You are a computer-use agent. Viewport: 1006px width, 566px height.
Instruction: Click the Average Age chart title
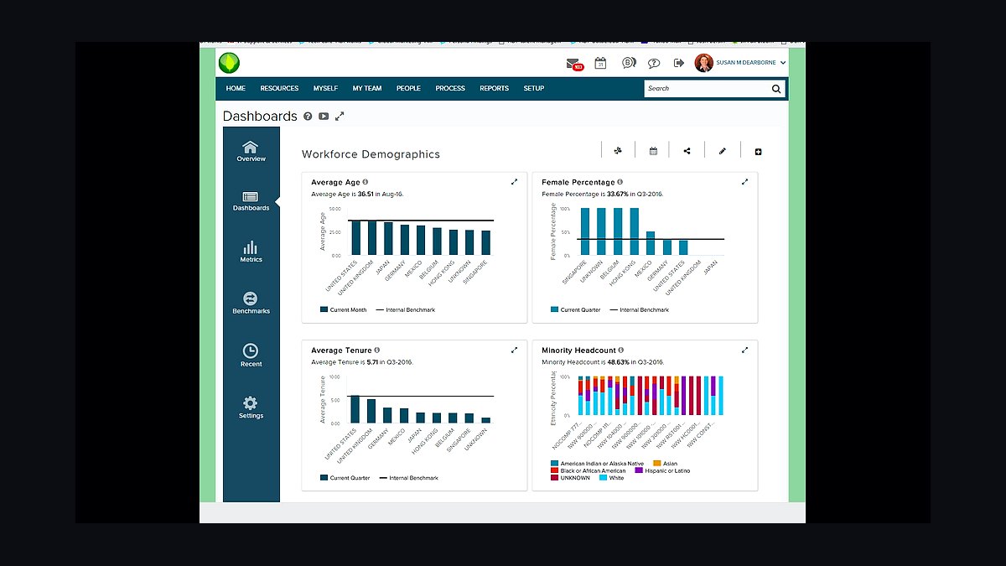(x=335, y=182)
